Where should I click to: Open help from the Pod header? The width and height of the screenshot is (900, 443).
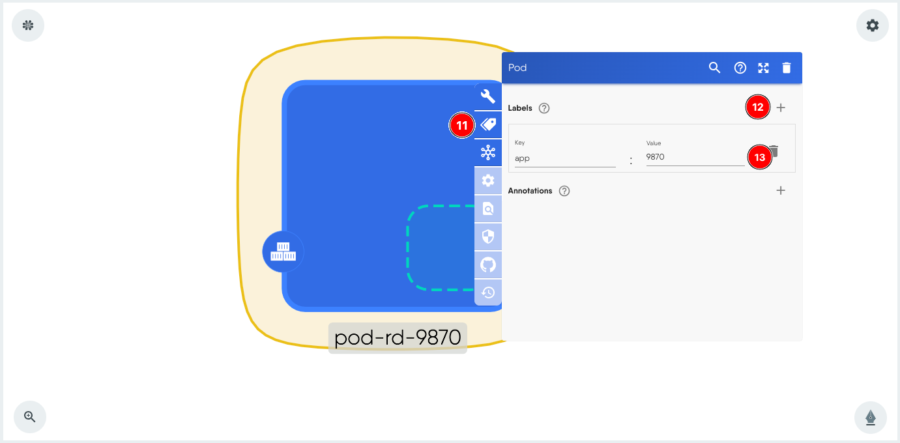740,68
